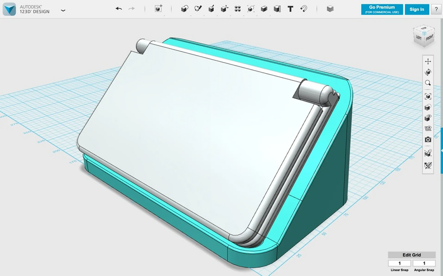Take a screenshot with camera icon
Viewport: 443px width, 276px height.
coord(428,140)
